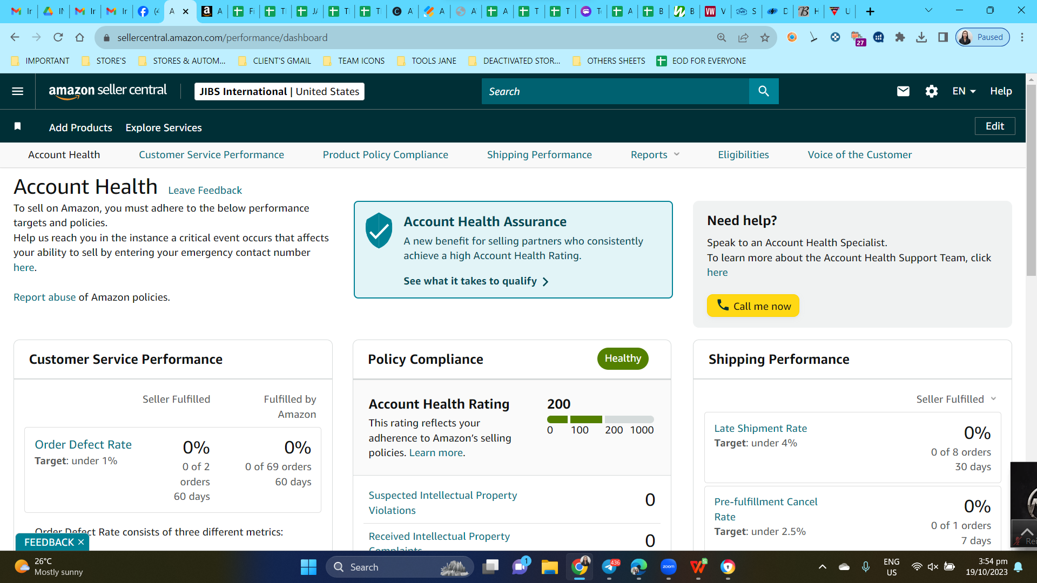Open TOOLS JANE bookmarks folder
Screen dimensions: 1037x583
tap(427, 61)
